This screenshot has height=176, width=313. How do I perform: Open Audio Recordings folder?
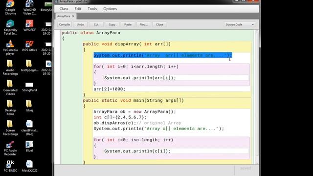pyautogui.click(x=10, y=67)
